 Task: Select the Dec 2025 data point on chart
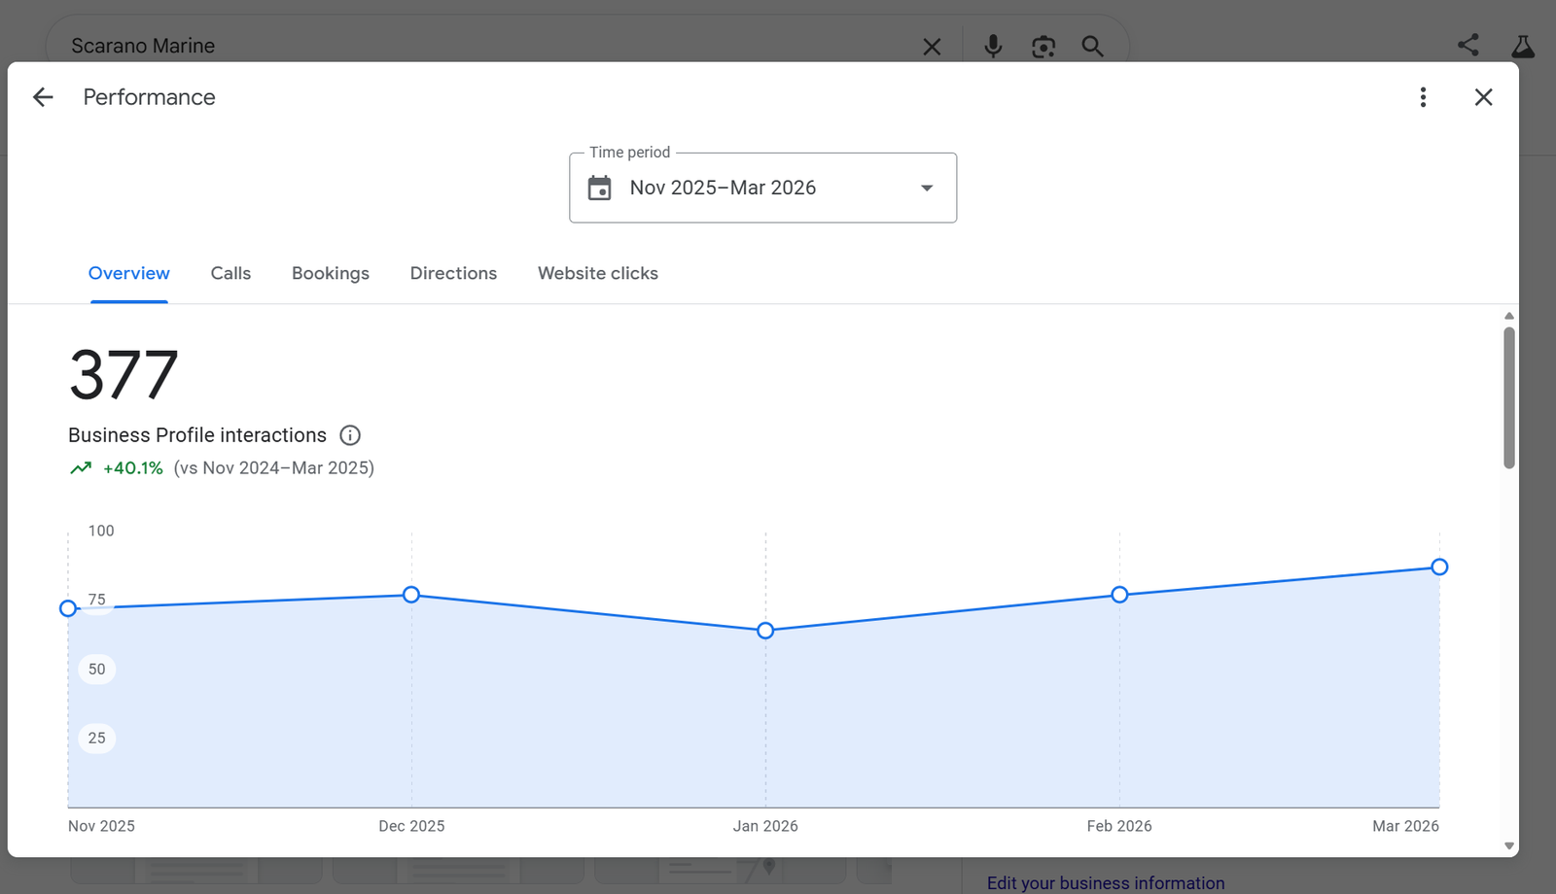click(411, 595)
